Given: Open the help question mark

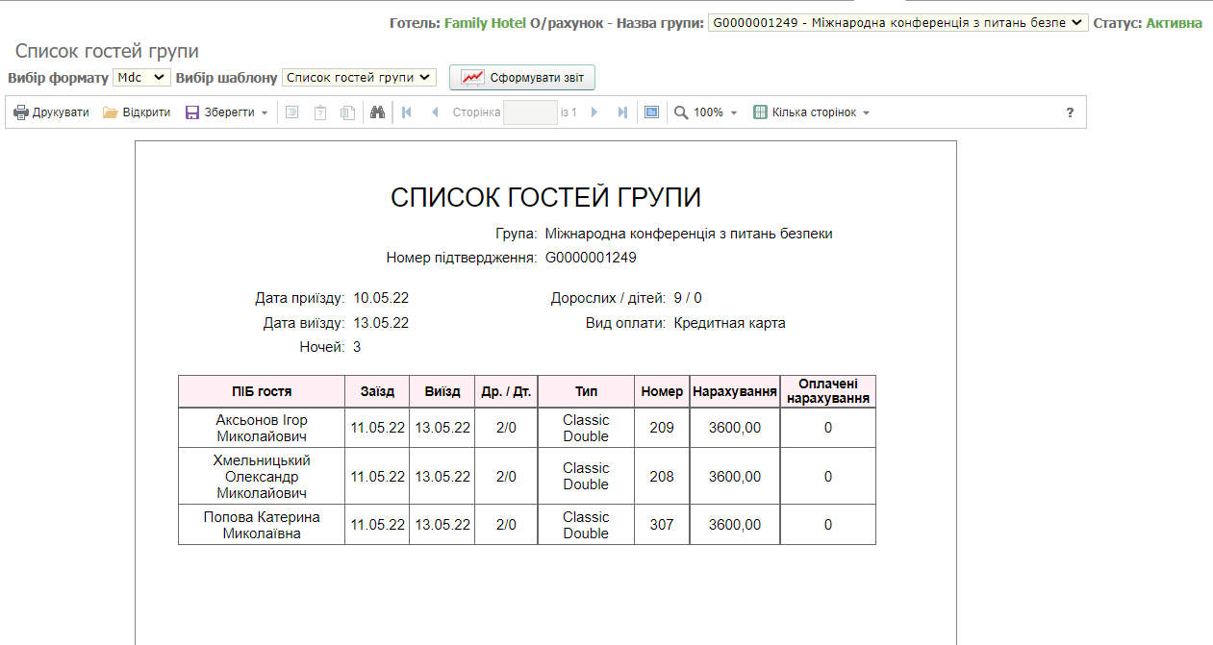Looking at the screenshot, I should click(x=1070, y=112).
